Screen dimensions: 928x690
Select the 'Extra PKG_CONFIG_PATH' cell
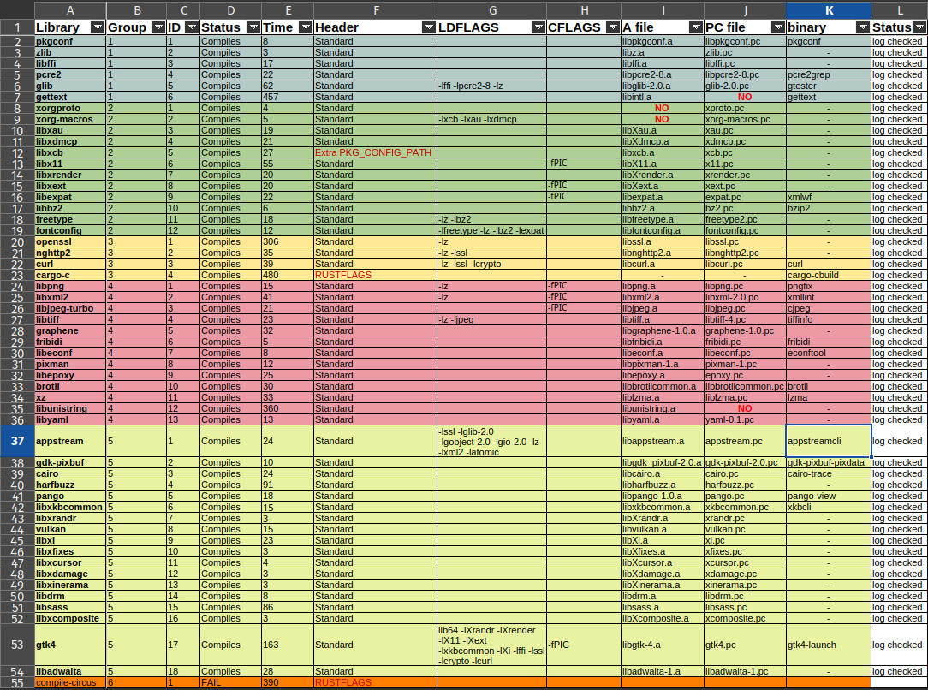pyautogui.click(x=375, y=152)
